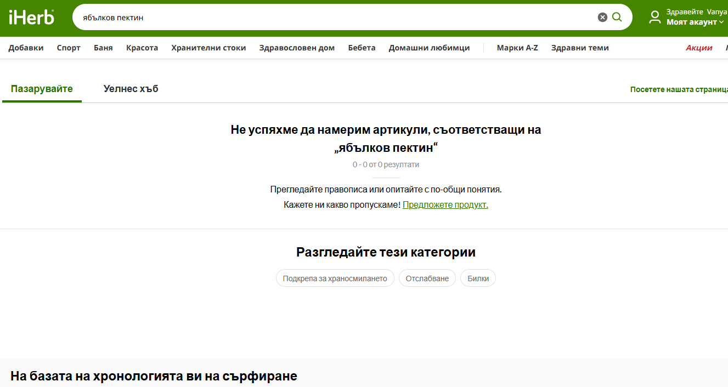This screenshot has width=728, height=387.
Task: Choose the Отслабване category chip
Action: (427, 278)
